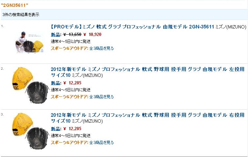Click the crossed-out ¥13,650 list price
The height and width of the screenshot is (157, 248).
(72, 34)
